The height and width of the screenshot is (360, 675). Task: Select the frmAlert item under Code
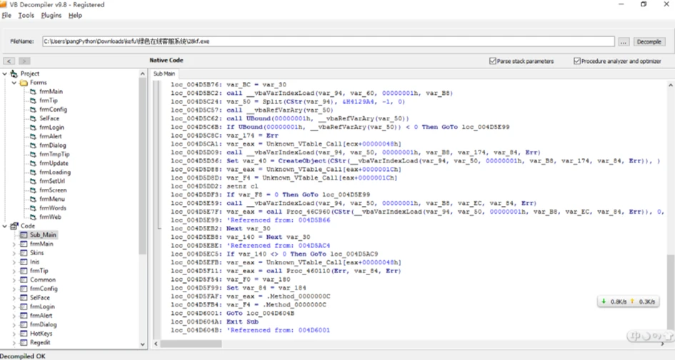pos(41,316)
